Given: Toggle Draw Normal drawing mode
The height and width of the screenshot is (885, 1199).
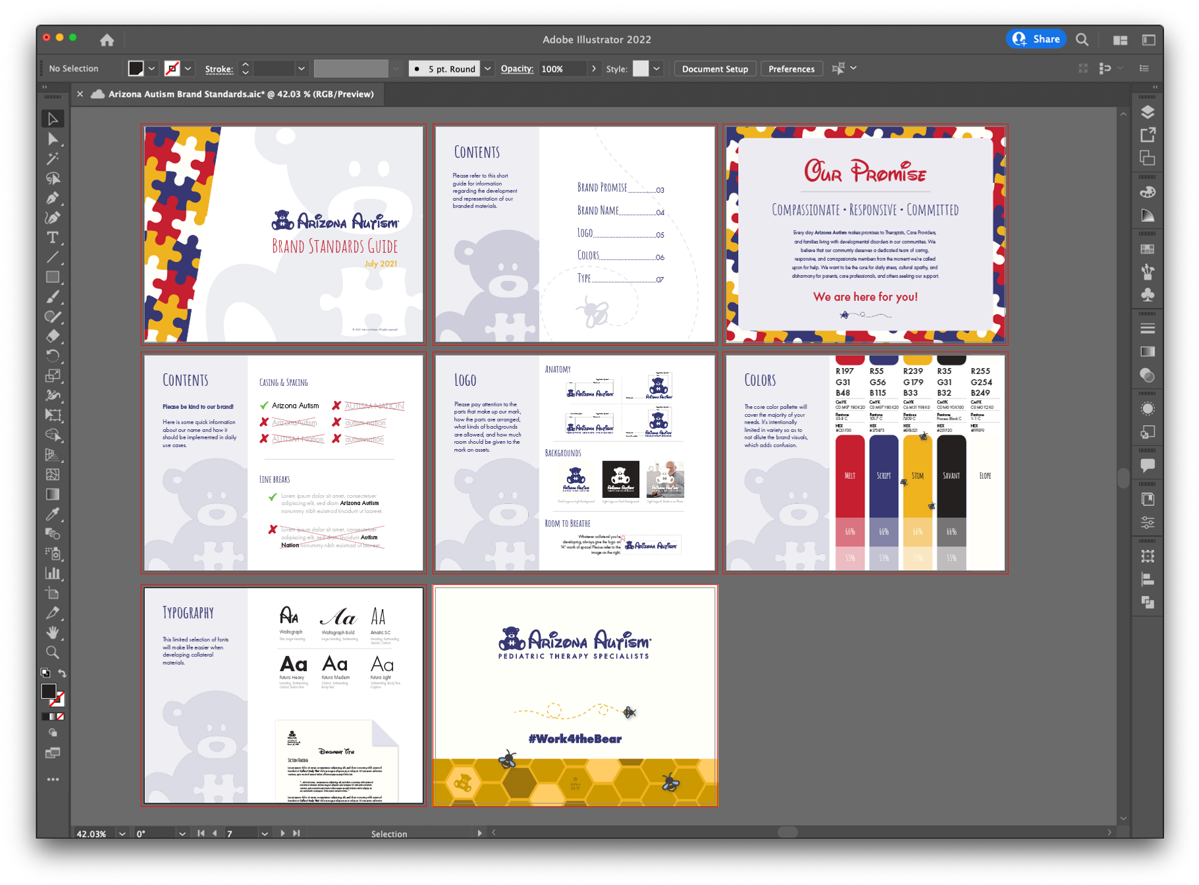Looking at the screenshot, I should (x=53, y=733).
